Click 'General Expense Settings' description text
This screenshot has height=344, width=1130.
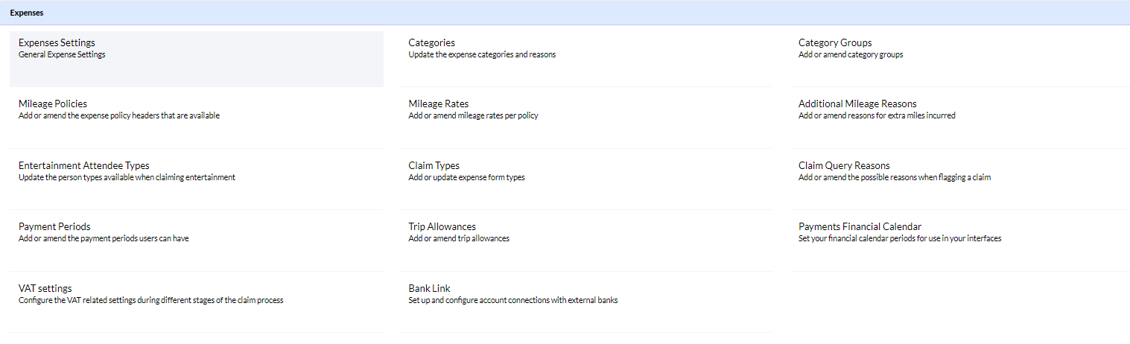(x=62, y=54)
